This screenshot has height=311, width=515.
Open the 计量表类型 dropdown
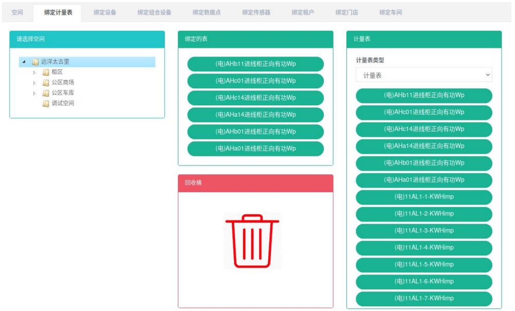click(424, 75)
